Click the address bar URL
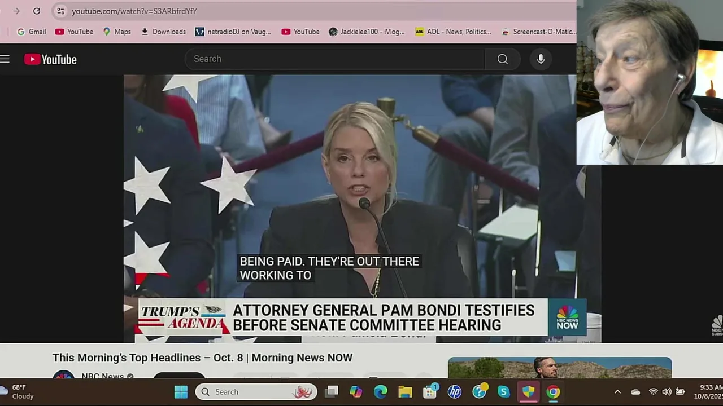The width and height of the screenshot is (723, 406). (134, 11)
